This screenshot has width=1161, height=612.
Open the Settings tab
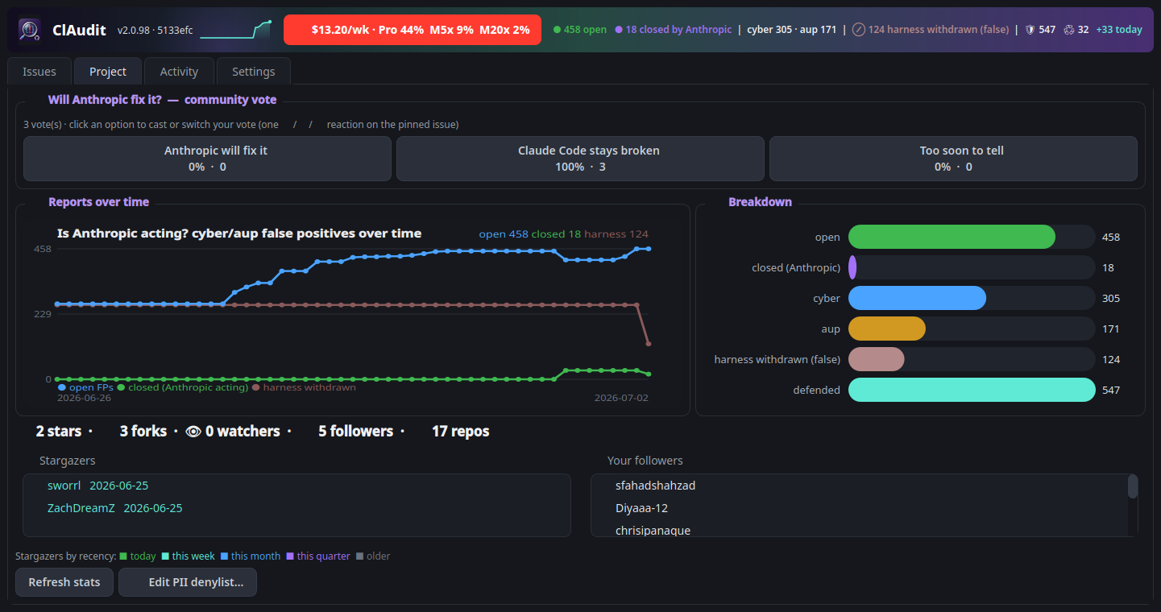254,72
